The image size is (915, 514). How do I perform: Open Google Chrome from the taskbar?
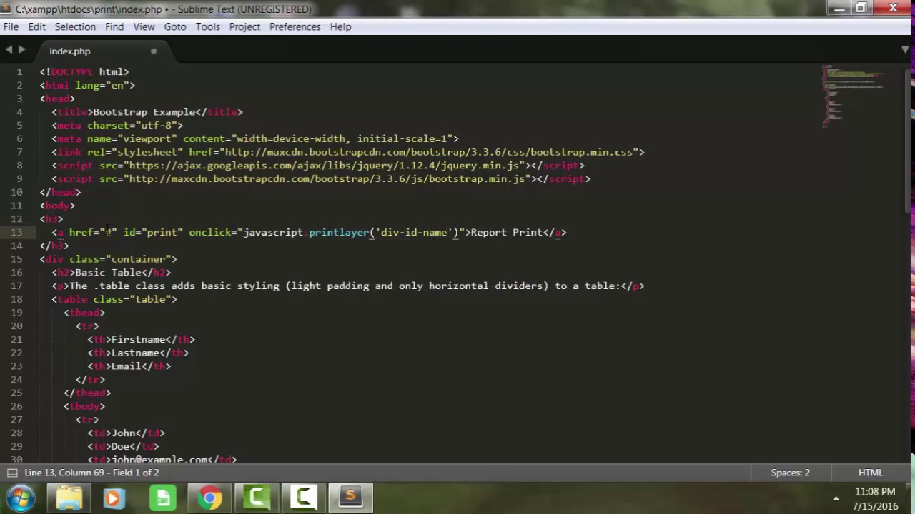point(209,498)
